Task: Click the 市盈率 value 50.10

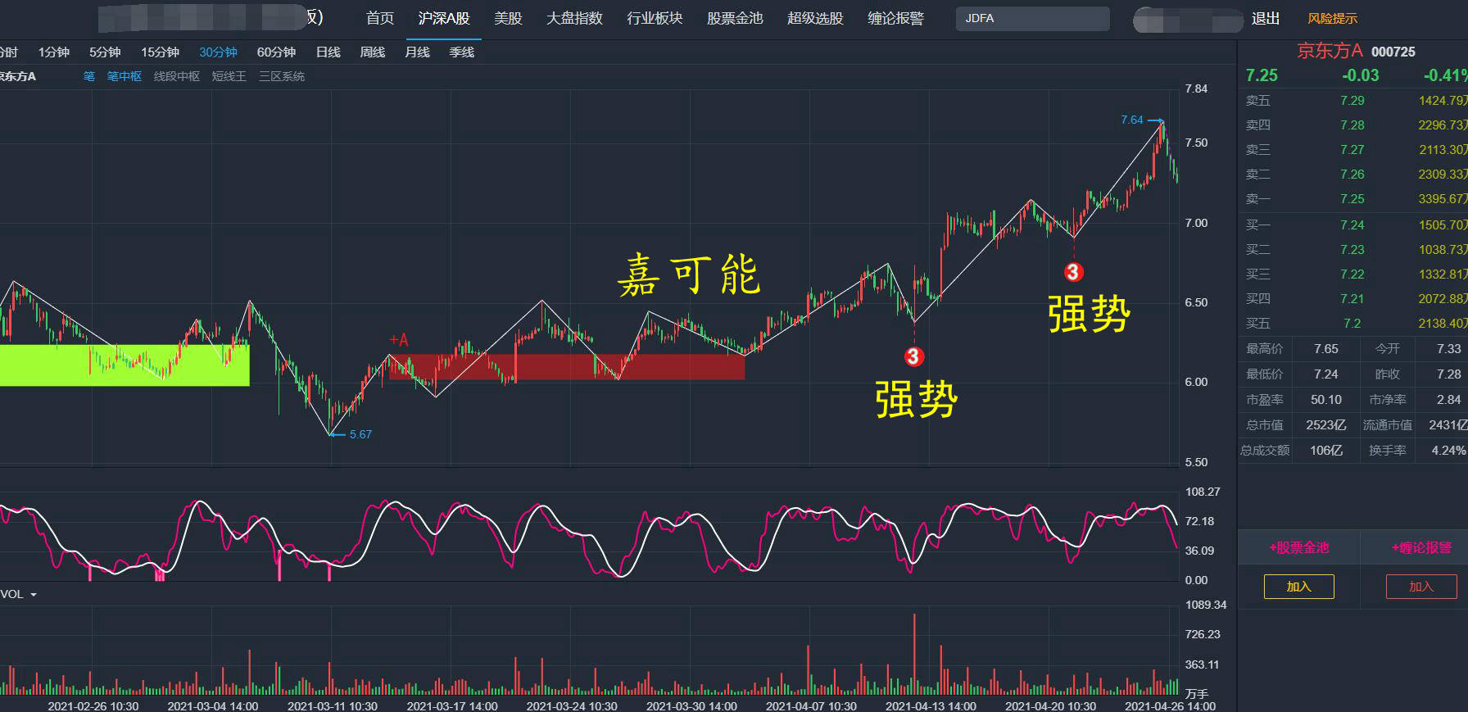Action: tap(1326, 399)
